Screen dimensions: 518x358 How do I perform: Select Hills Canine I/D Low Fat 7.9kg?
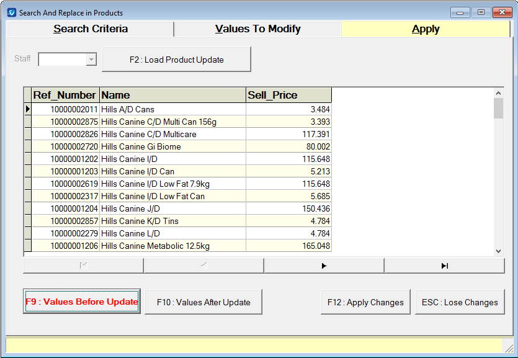click(173, 184)
